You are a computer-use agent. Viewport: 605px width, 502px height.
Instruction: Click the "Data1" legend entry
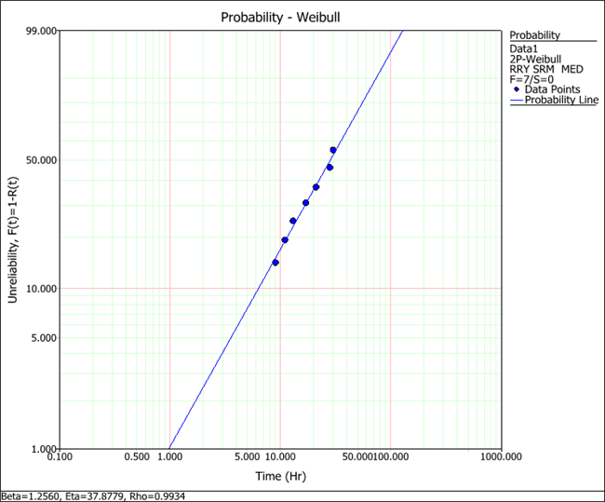tap(526, 47)
